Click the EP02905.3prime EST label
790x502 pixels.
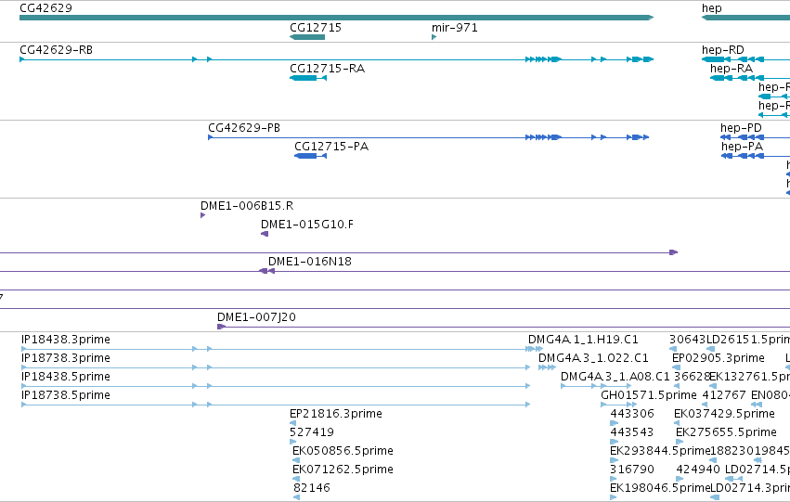click(x=719, y=358)
